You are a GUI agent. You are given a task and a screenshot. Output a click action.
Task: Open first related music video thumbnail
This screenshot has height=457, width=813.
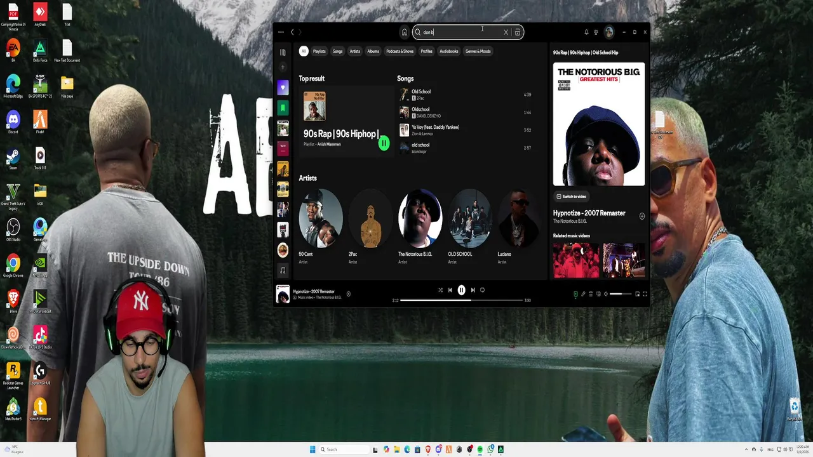[576, 260]
